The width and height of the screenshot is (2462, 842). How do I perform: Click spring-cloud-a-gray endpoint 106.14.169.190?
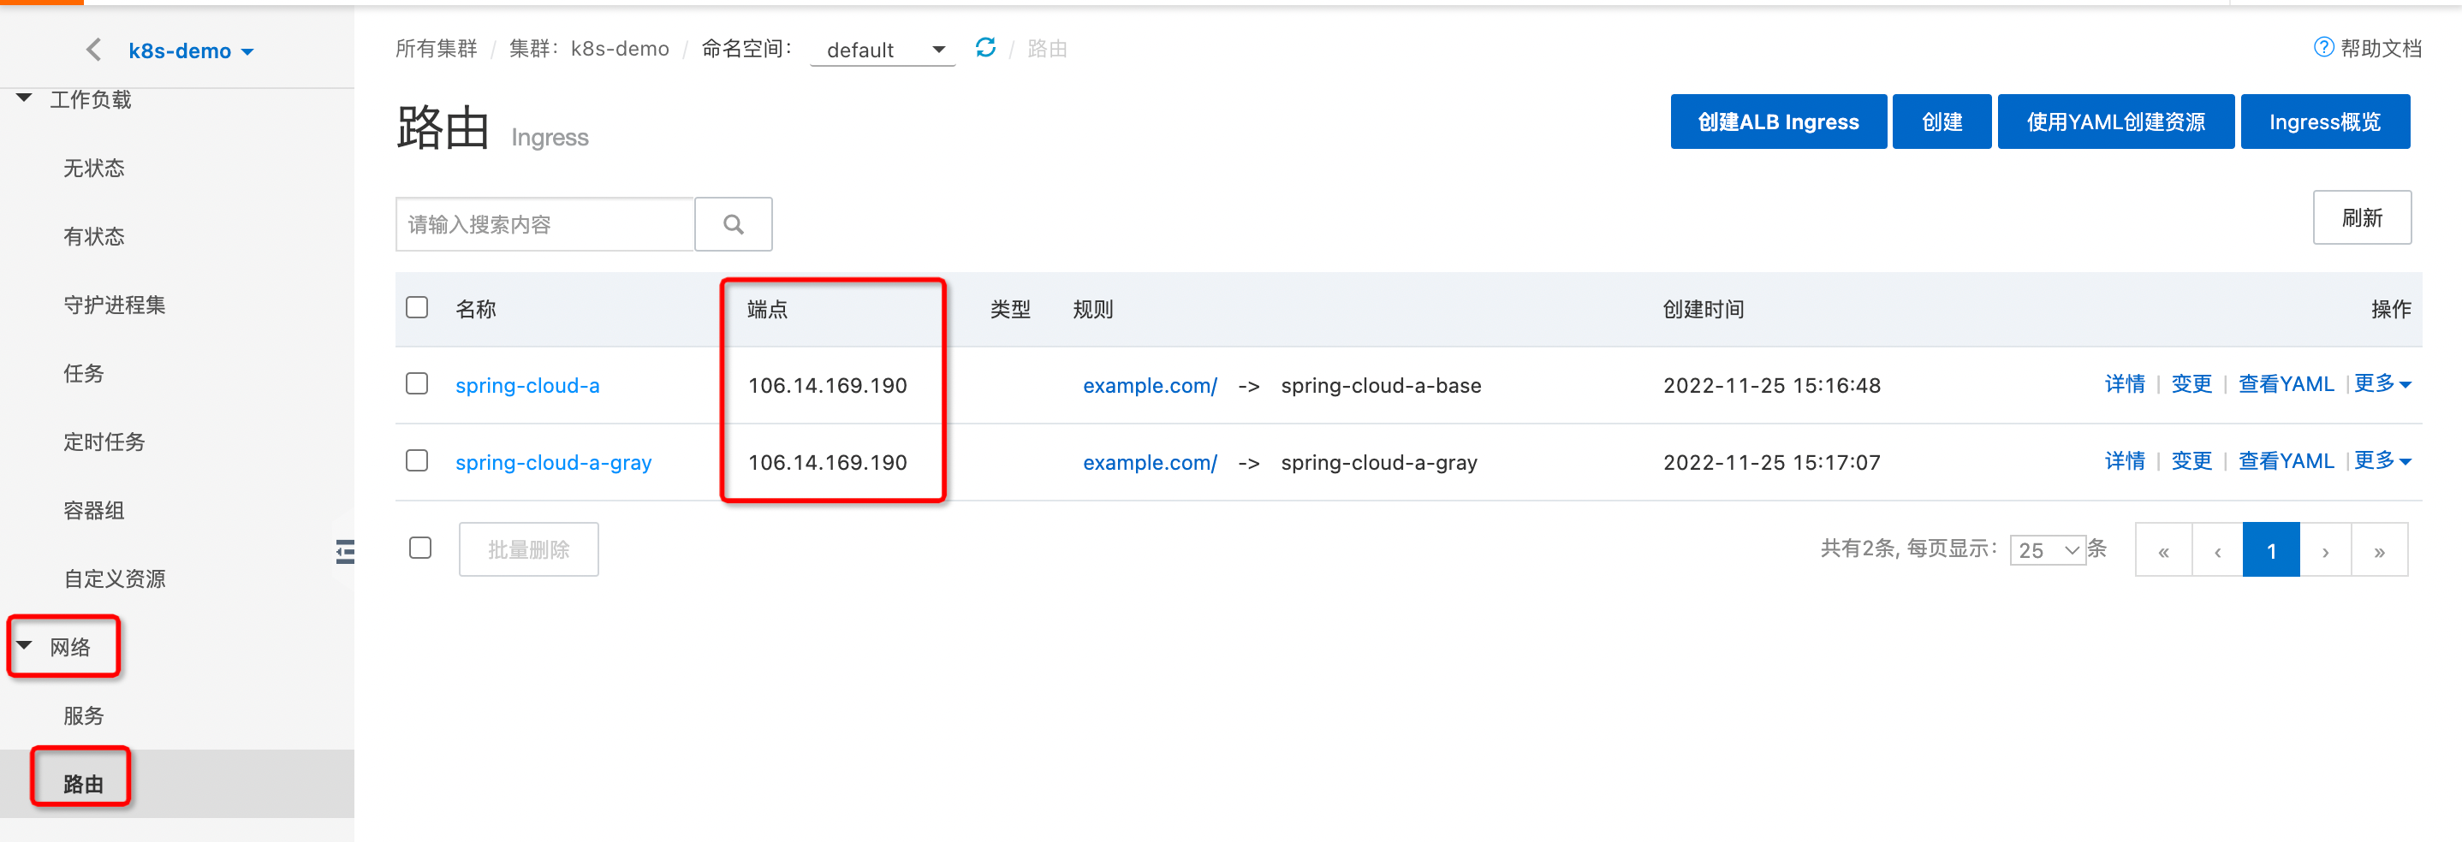pos(828,463)
